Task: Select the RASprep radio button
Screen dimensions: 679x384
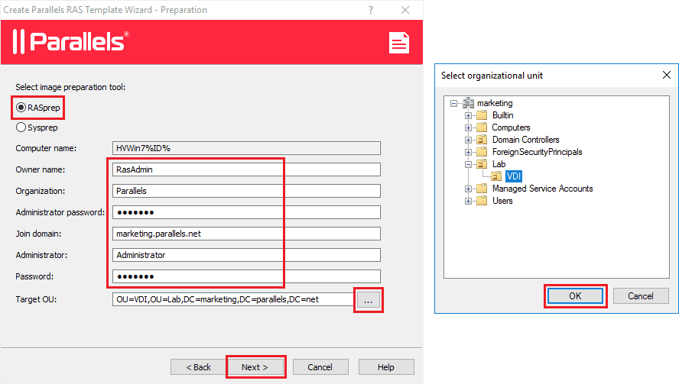Action: pyautogui.click(x=21, y=107)
